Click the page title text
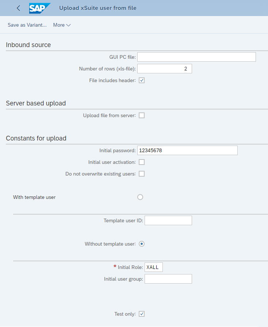This screenshot has width=268, height=327. (98, 8)
